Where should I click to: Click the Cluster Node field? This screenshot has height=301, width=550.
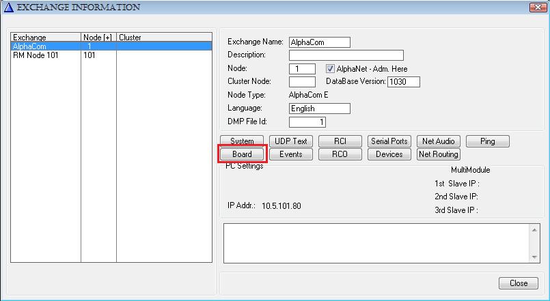coord(302,82)
